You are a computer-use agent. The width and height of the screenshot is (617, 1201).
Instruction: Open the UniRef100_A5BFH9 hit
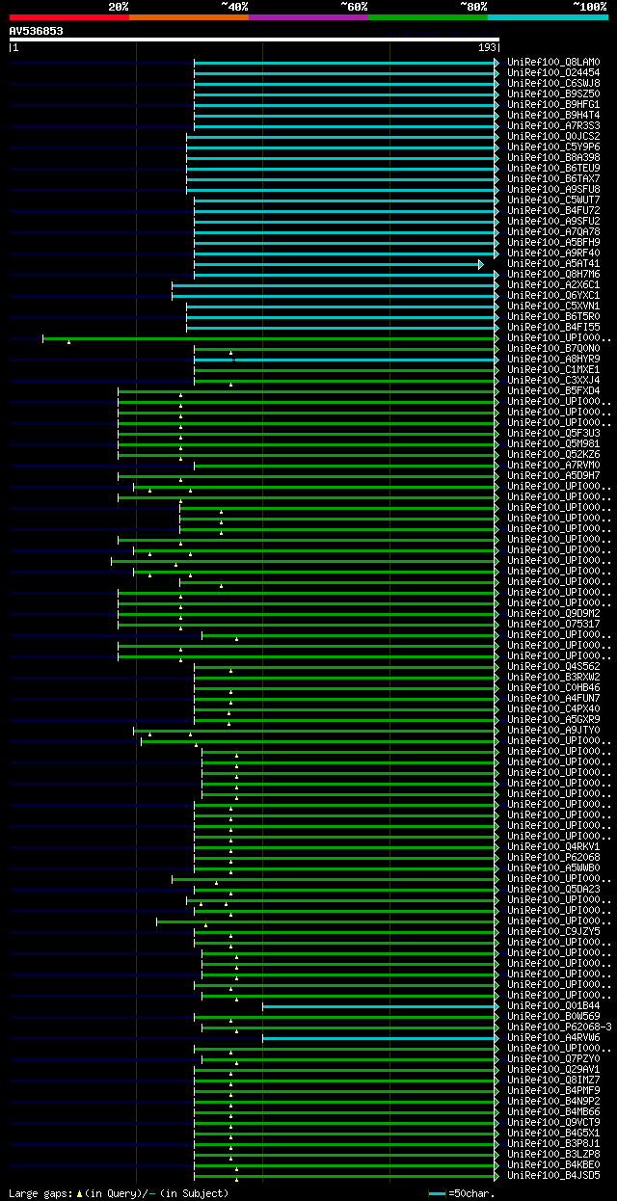pyautogui.click(x=553, y=242)
